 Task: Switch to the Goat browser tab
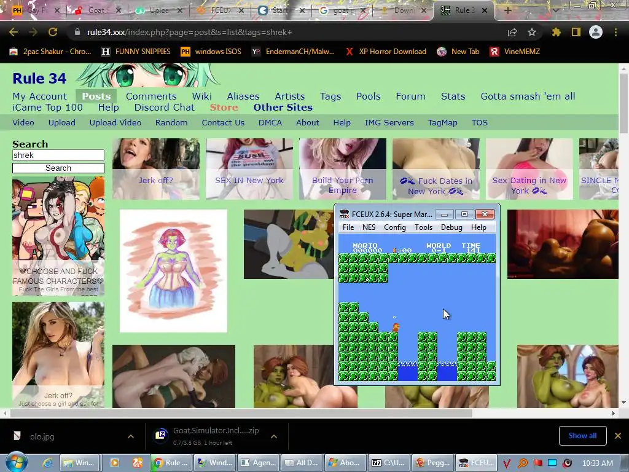coord(96,10)
